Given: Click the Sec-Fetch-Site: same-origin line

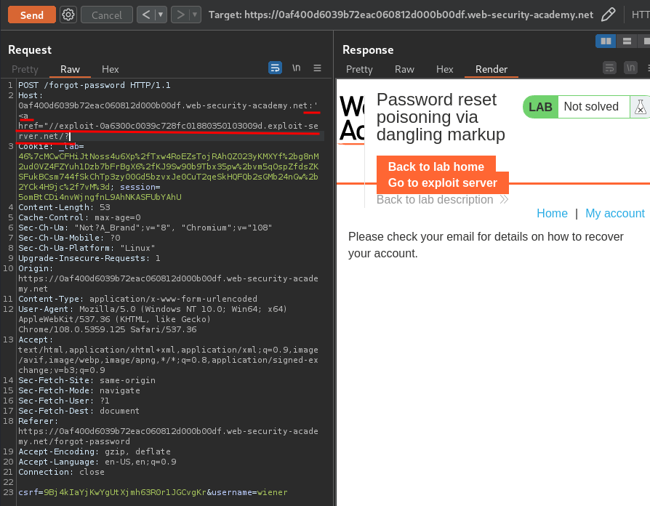Looking at the screenshot, I should coord(87,380).
